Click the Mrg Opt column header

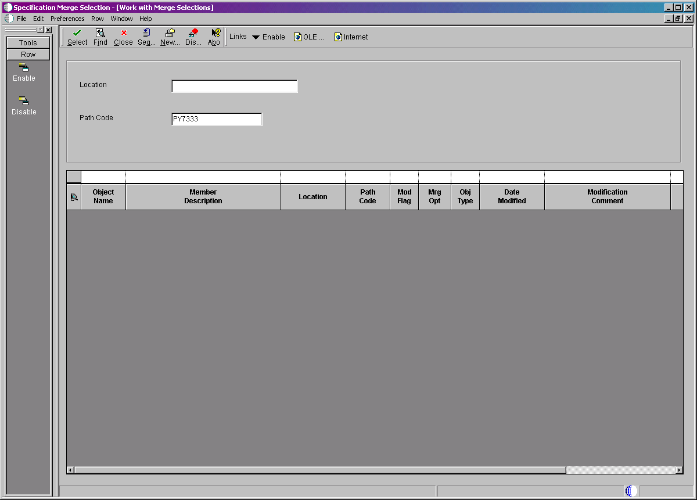[434, 196]
